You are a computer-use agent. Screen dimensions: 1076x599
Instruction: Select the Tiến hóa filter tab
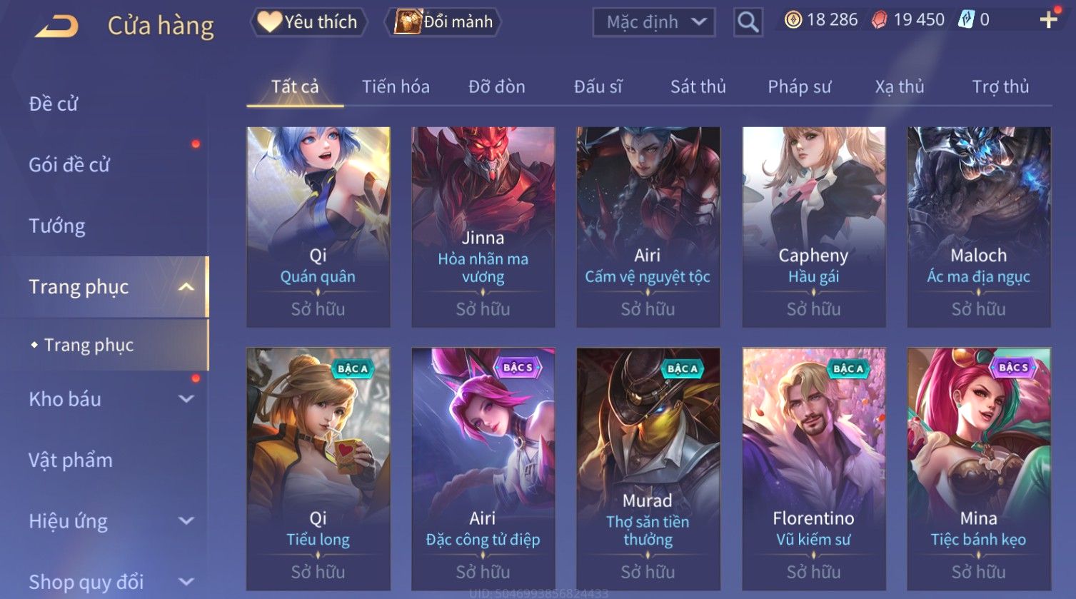pyautogui.click(x=396, y=87)
